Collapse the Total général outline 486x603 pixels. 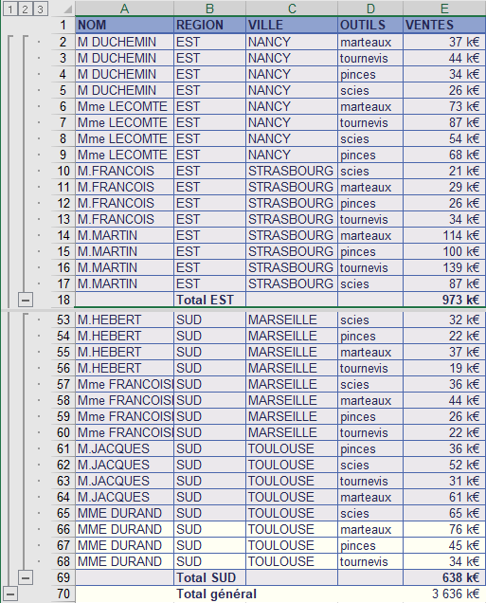(x=10, y=594)
